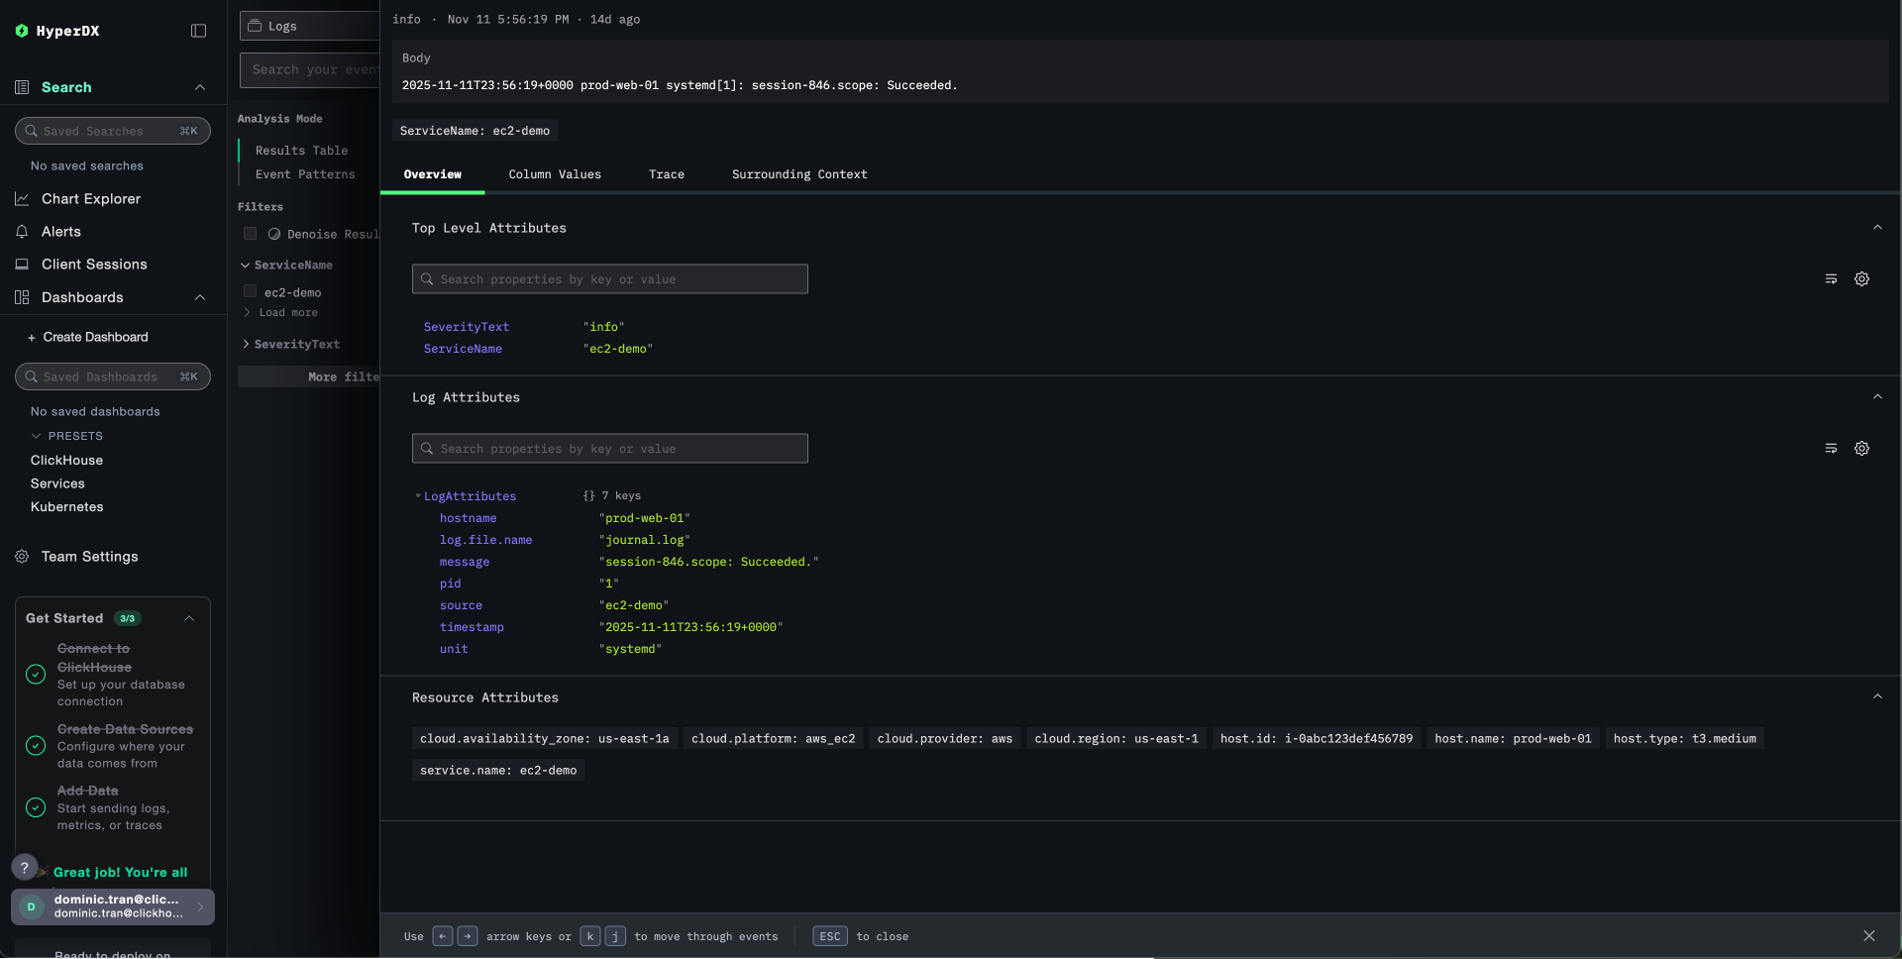The image size is (1902, 959).
Task: Open Team Settings via the gear icon
Action: click(x=90, y=557)
